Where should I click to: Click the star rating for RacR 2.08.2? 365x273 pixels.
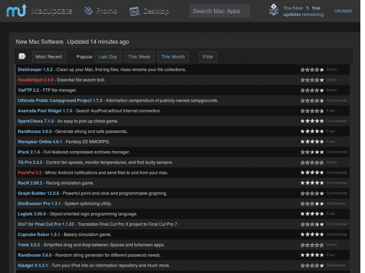pos(312,183)
